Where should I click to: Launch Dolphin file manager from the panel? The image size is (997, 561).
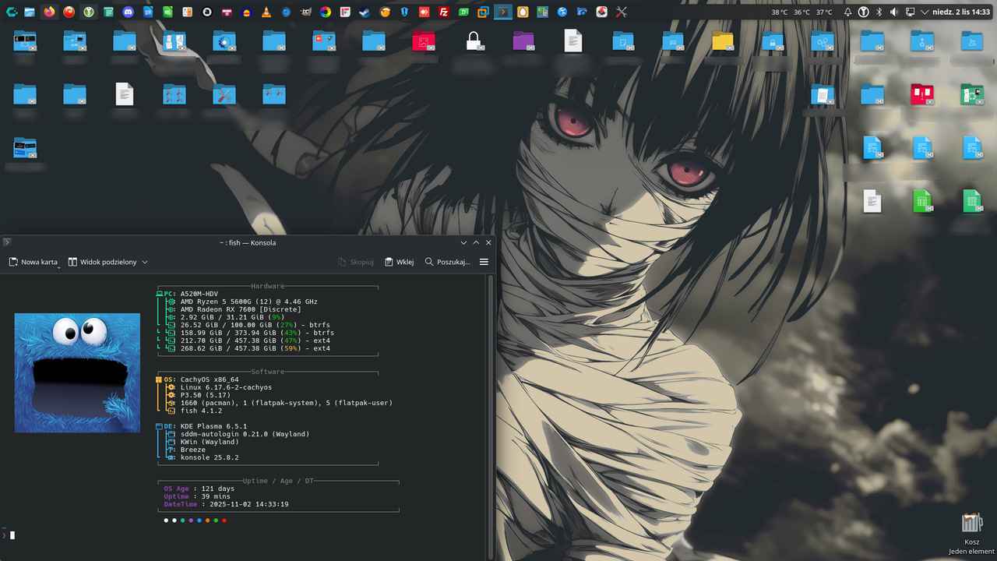(x=30, y=12)
